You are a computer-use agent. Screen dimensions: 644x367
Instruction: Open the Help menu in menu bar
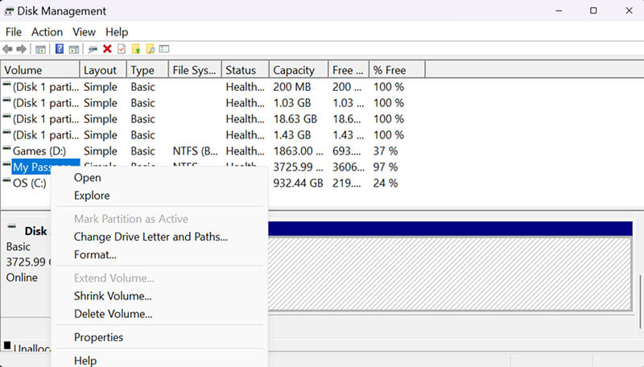[117, 32]
